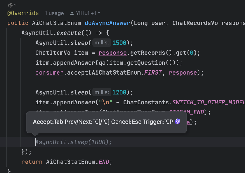
Task: Click the author person icon beside YiHui
Action: pos(72,13)
